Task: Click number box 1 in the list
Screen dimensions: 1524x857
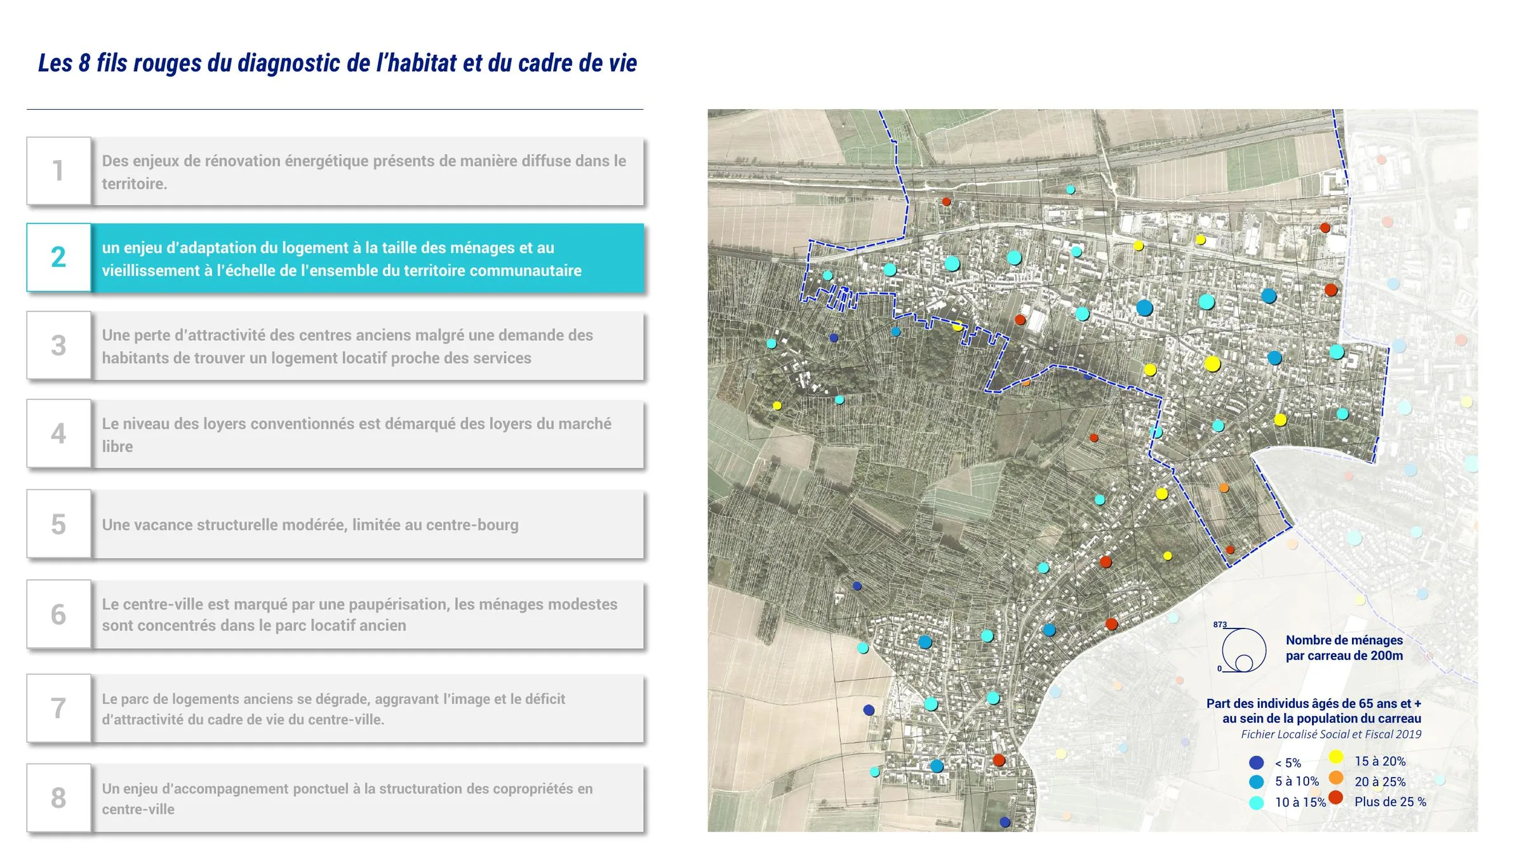Action: pos(58,171)
